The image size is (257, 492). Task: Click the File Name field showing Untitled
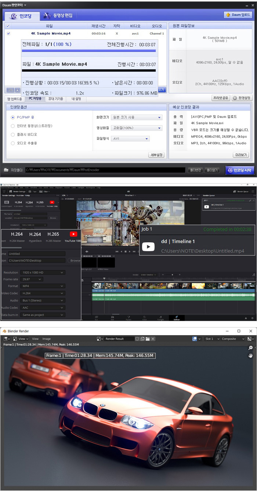click(37, 254)
